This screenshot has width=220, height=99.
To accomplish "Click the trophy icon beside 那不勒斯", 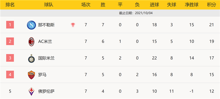I will click(73, 25).
